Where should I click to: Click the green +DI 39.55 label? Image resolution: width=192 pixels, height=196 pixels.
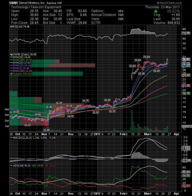click(38, 166)
